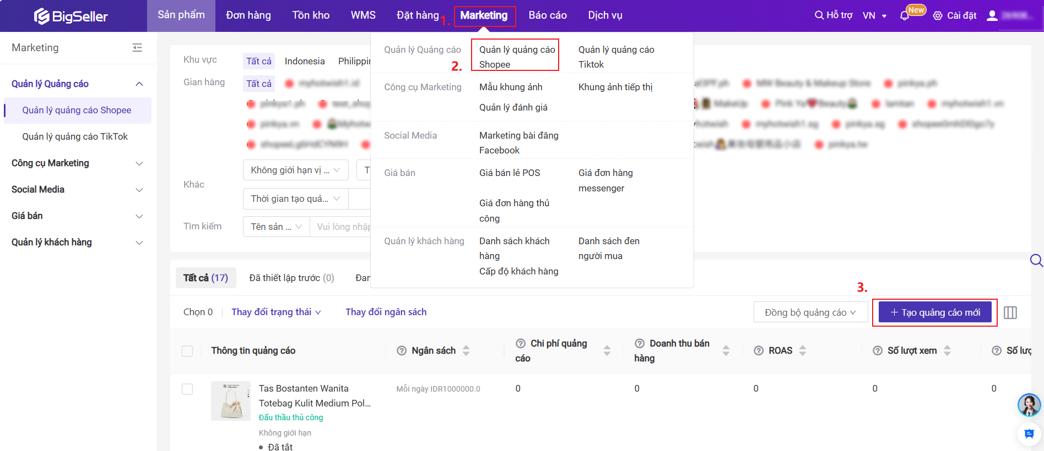The height and width of the screenshot is (451, 1044).
Task: Choose Mẫu khung ảnh menu entry
Action: pos(511,87)
